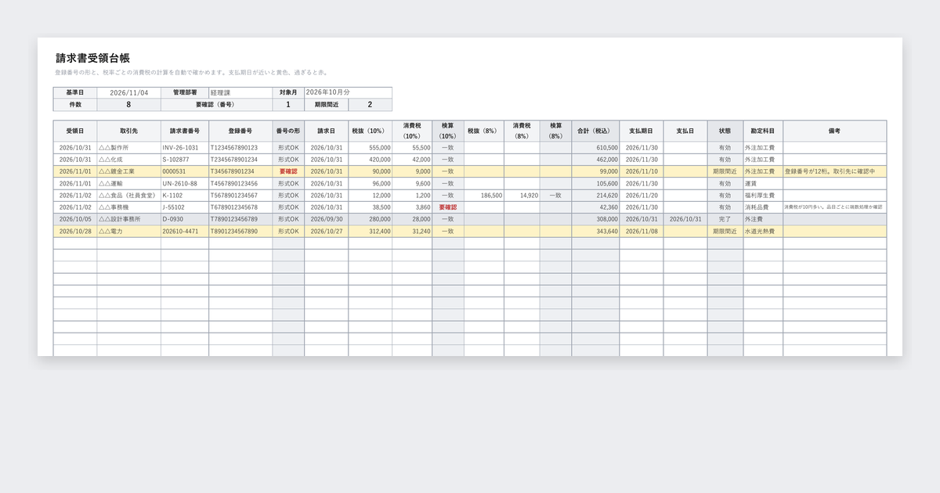The width and height of the screenshot is (940, 493).
Task: Click the 完了 status cell
Action: pyautogui.click(x=725, y=219)
